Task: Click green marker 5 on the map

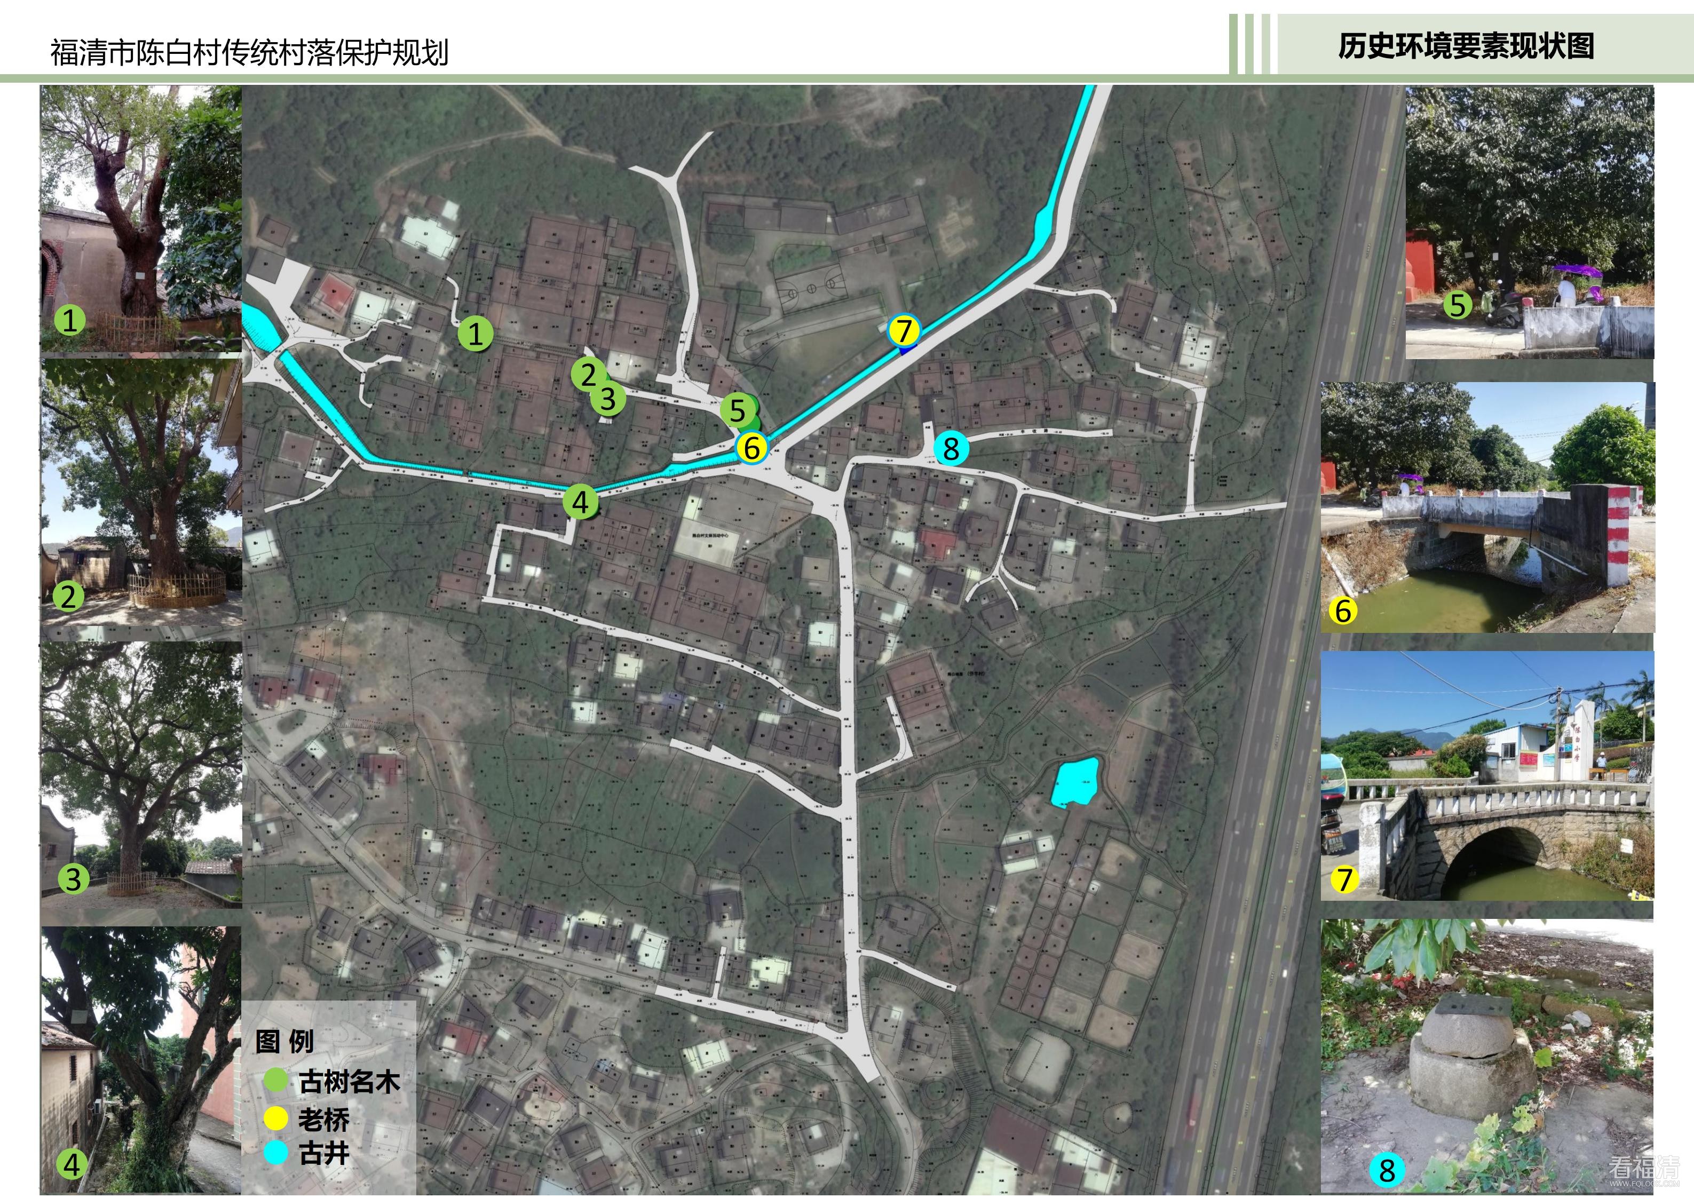Action: pos(737,410)
